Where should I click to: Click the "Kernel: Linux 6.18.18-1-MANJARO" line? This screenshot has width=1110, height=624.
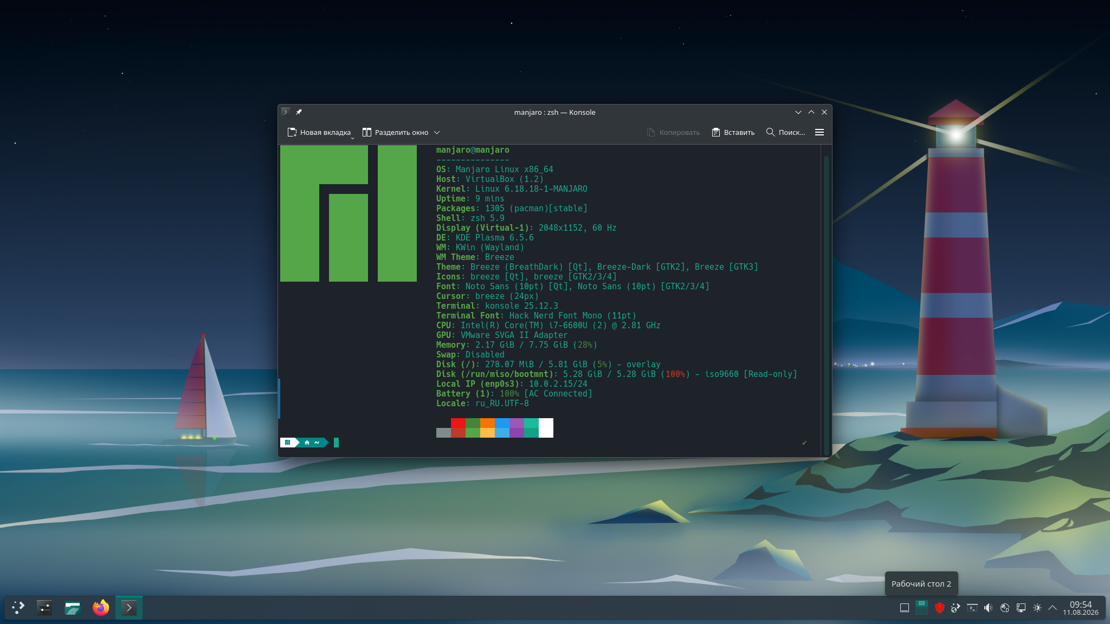[x=512, y=189]
